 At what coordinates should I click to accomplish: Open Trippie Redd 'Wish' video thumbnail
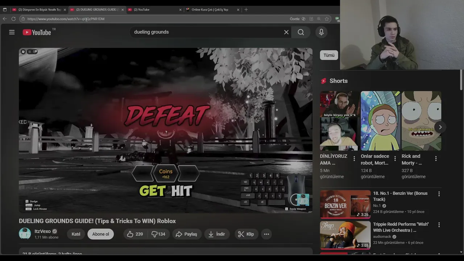345,235
